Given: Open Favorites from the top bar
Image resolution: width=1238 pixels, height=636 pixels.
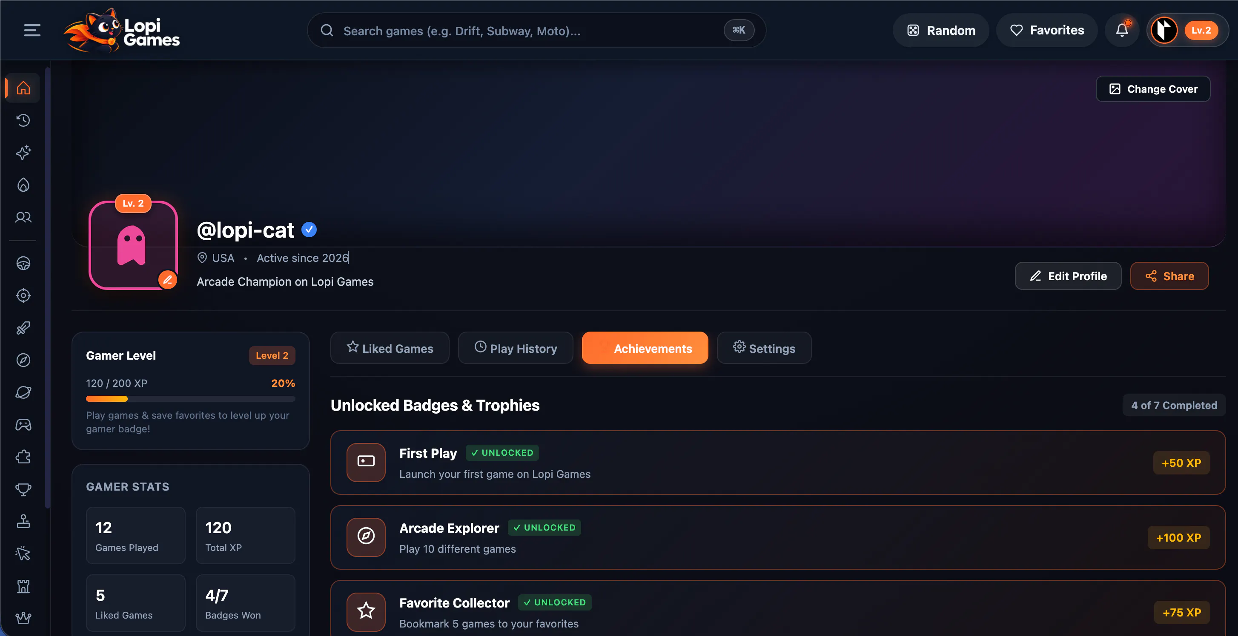Looking at the screenshot, I should [x=1047, y=30].
